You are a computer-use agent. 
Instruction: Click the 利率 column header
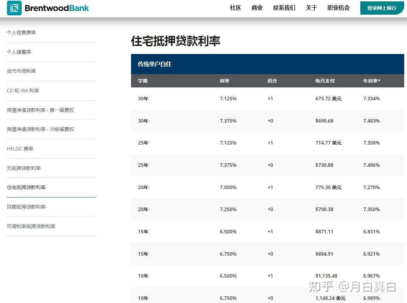224,81
